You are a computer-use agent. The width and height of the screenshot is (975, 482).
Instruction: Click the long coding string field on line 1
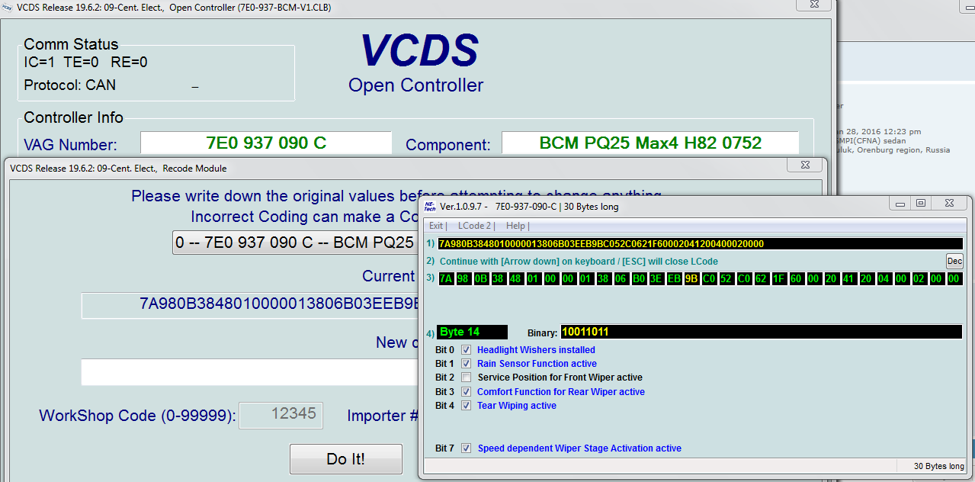click(x=700, y=244)
